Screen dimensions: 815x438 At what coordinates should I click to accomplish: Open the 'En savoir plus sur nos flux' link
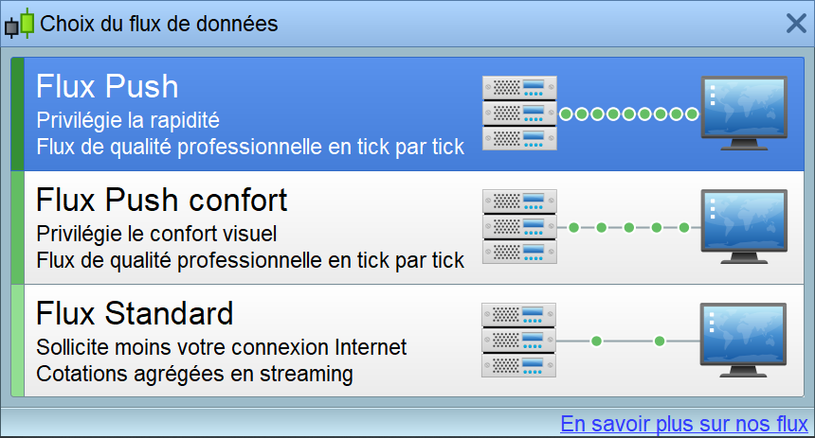(x=683, y=423)
